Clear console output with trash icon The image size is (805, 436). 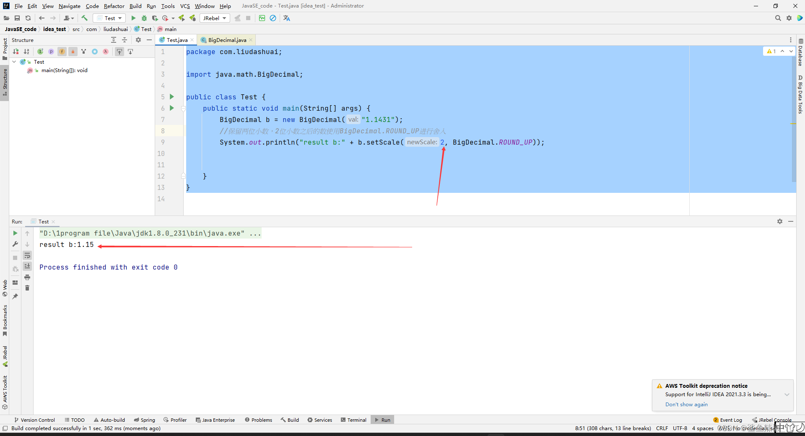(27, 288)
